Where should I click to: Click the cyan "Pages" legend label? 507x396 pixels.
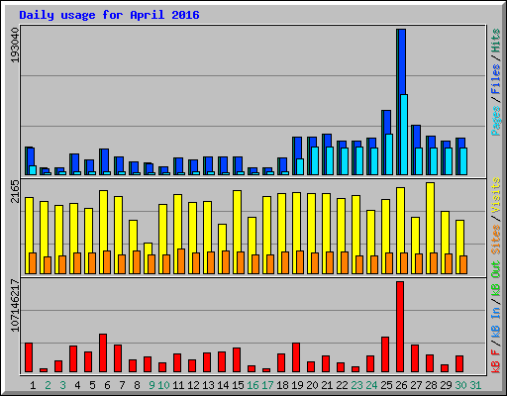pyautogui.click(x=496, y=121)
